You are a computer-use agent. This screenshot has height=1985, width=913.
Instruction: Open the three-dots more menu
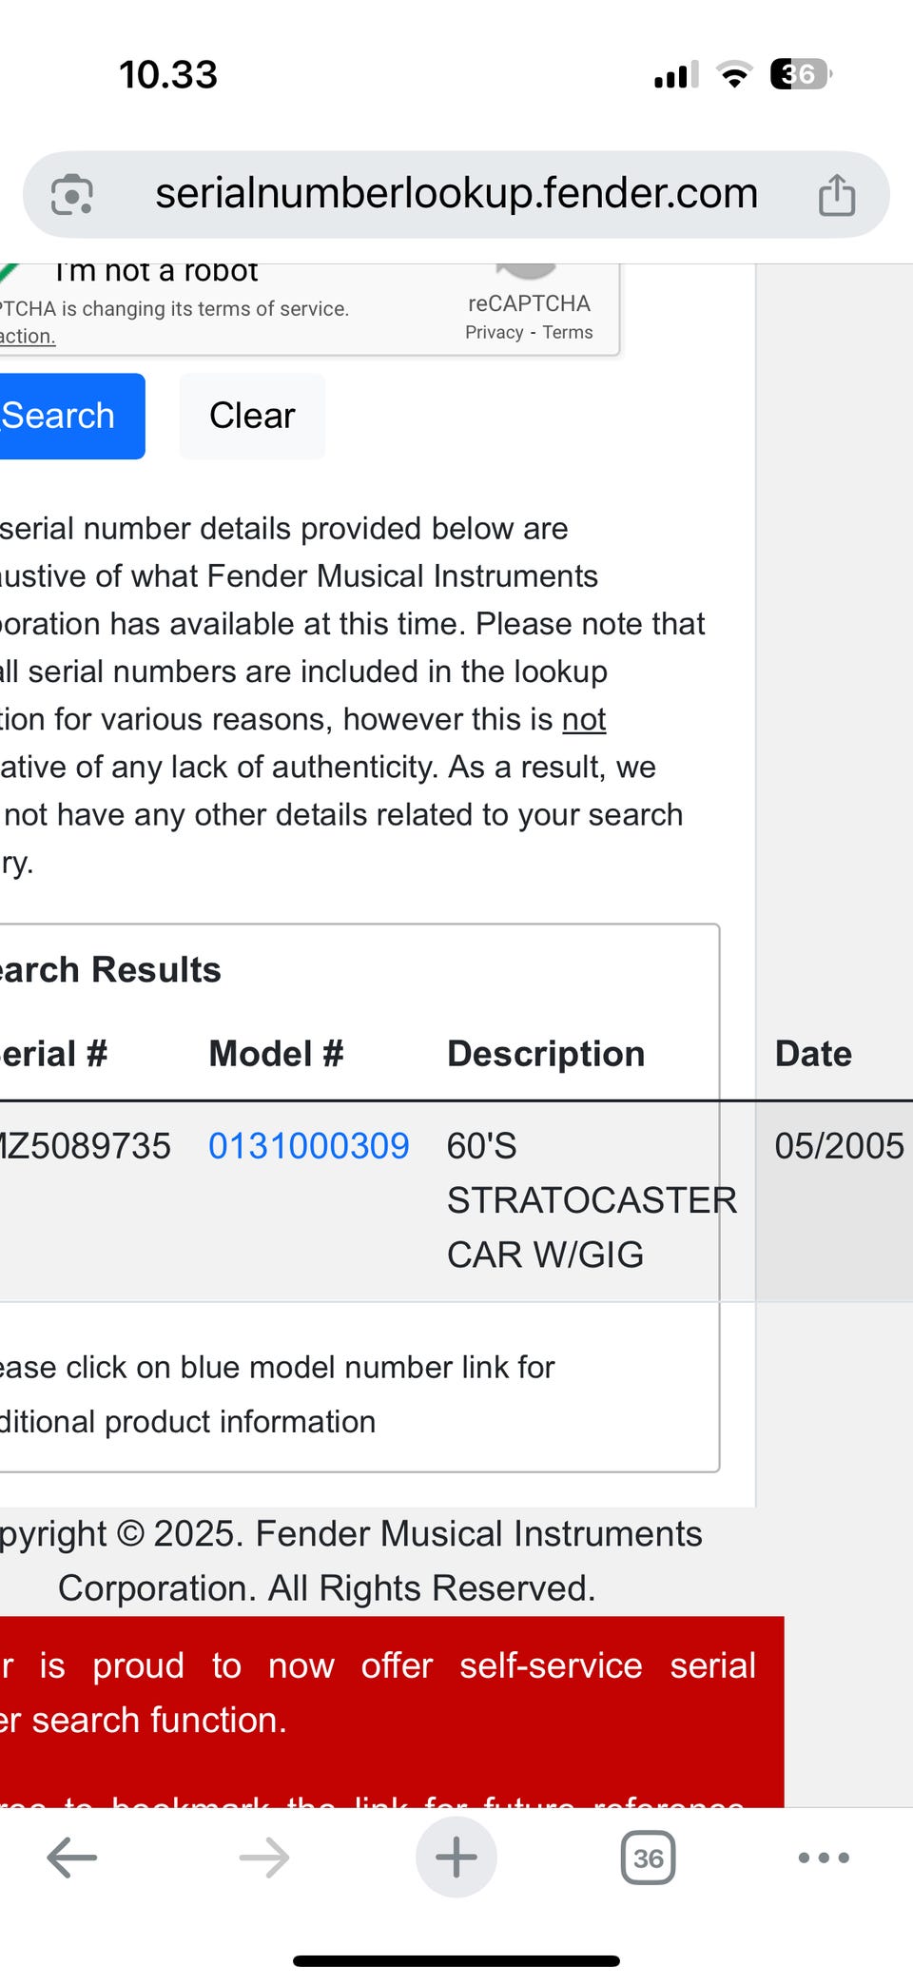(824, 1858)
